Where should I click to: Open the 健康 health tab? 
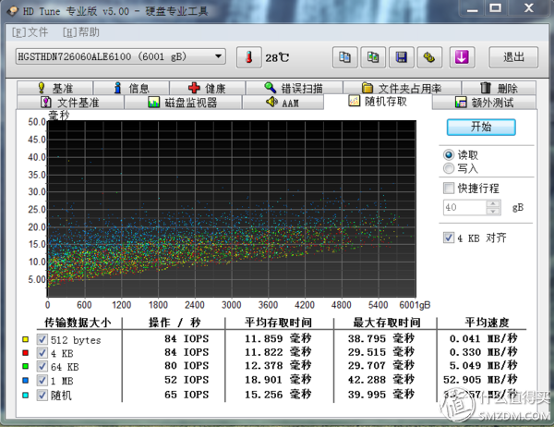pyautogui.click(x=208, y=89)
